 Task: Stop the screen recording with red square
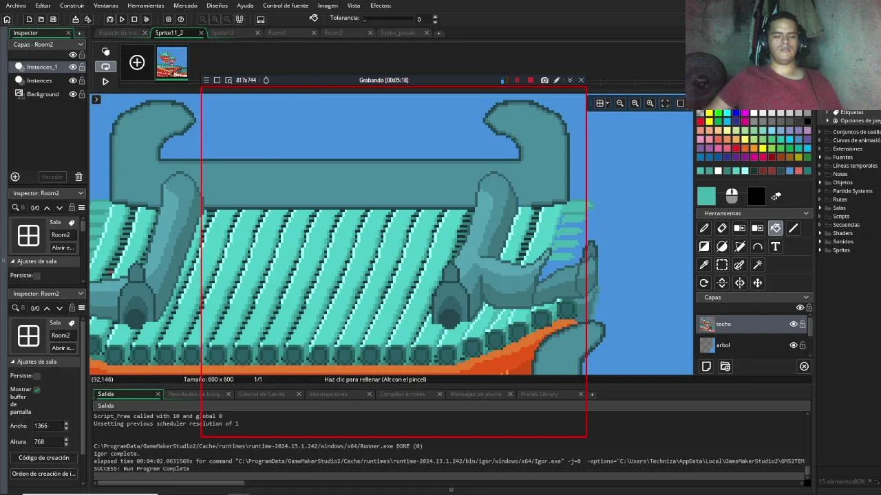pyautogui.click(x=530, y=80)
